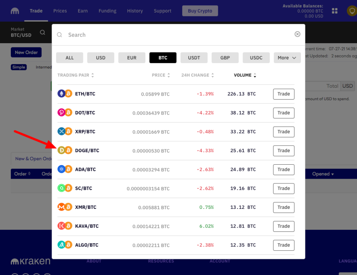Sort by 24H Change column
The height and width of the screenshot is (275, 357).
click(x=197, y=75)
